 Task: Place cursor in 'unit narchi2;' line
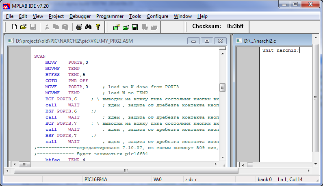point(281,50)
